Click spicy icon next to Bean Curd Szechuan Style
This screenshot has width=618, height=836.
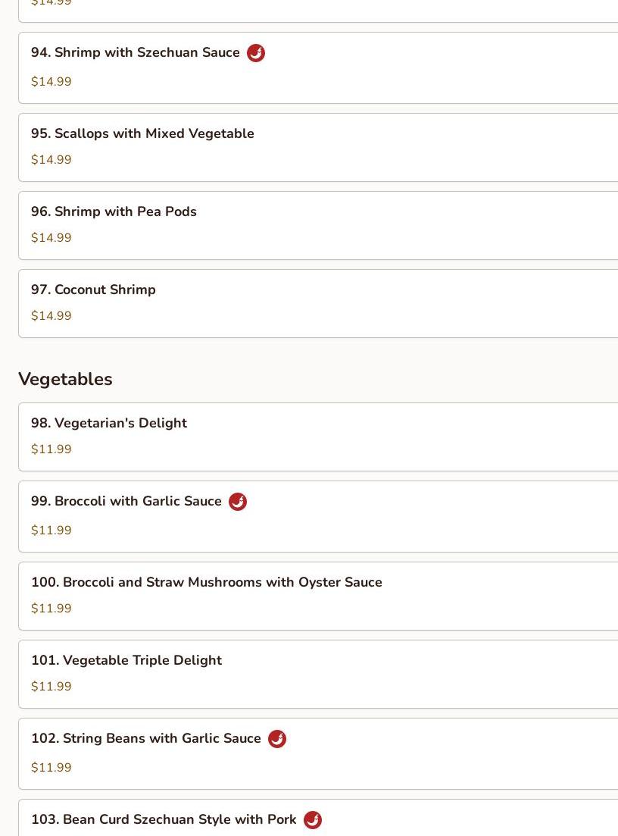[x=313, y=820]
